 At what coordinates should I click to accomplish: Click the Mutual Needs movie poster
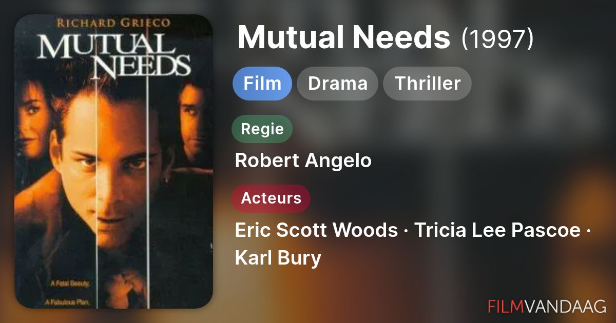pos(113,161)
